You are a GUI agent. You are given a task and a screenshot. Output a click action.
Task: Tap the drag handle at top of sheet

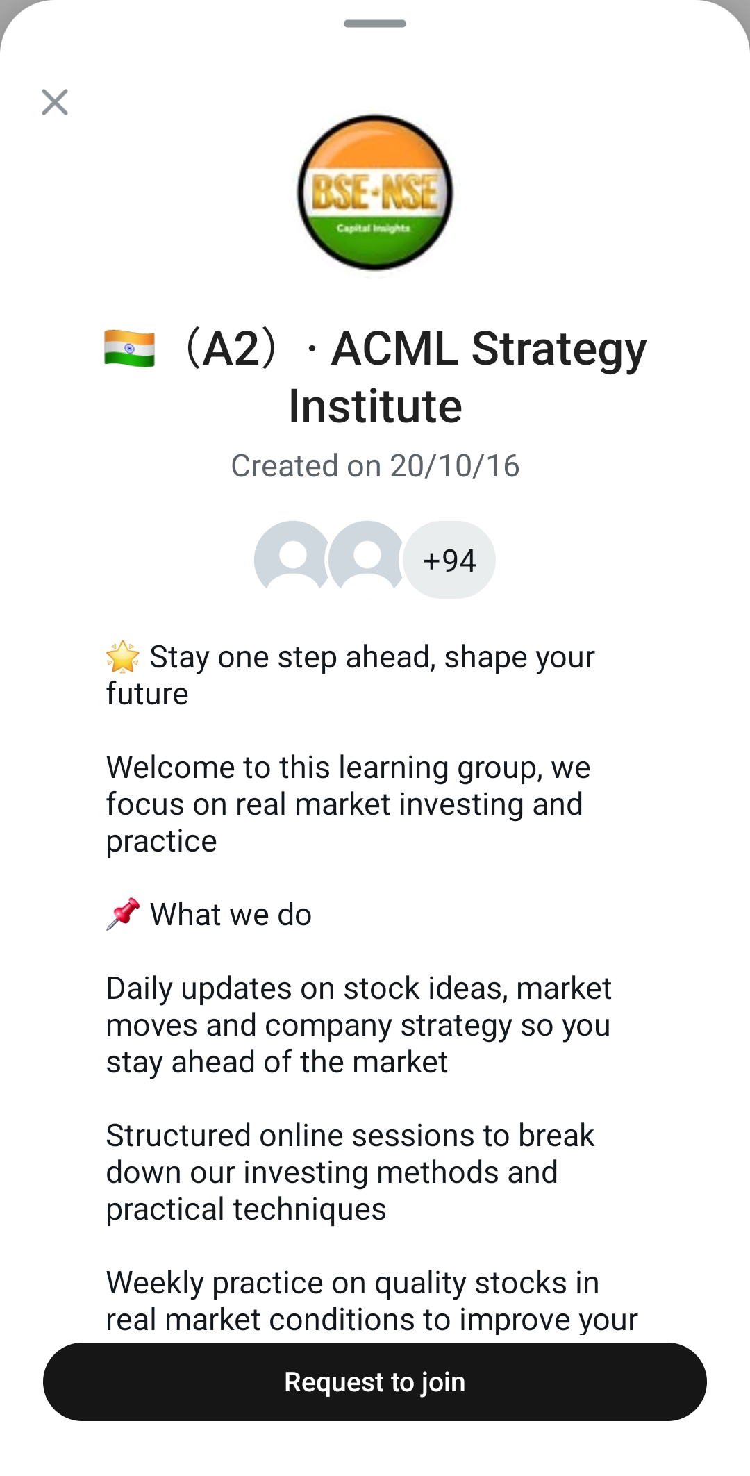(375, 24)
